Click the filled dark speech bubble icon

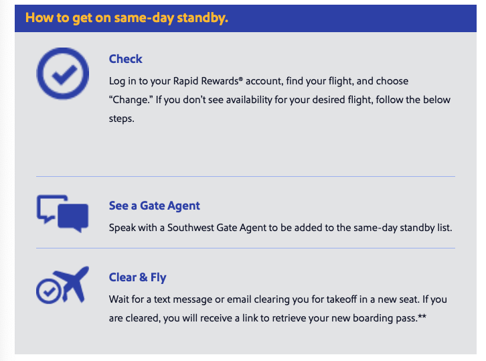[x=74, y=216]
